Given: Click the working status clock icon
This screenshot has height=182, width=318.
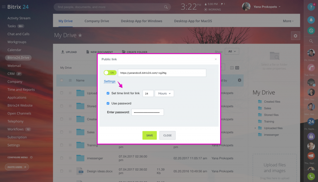Looking at the screenshot, I should pyautogui.click(x=206, y=10).
